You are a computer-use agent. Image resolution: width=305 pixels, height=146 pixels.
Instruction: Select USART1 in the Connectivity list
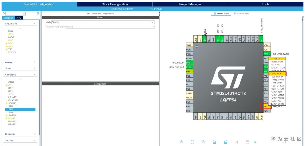tap(12, 118)
